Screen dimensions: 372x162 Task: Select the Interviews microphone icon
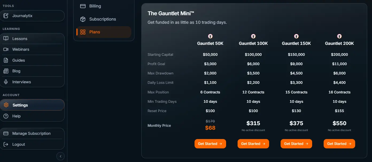[x=6, y=82]
